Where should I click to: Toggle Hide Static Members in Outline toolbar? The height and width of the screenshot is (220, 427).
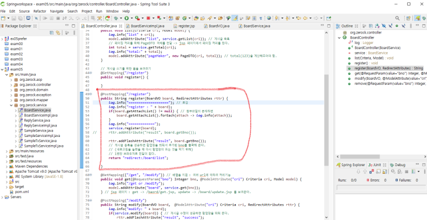point(391,26)
